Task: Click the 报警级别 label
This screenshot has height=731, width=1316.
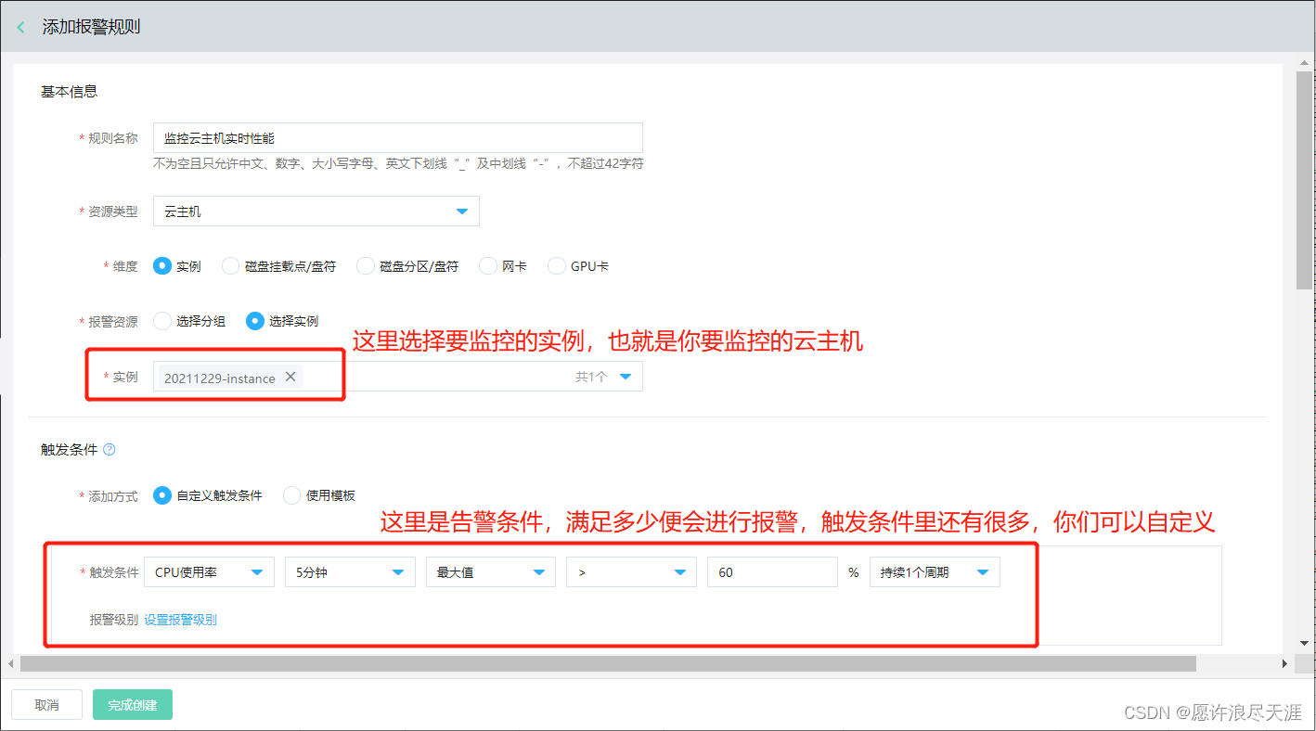Action: click(114, 620)
